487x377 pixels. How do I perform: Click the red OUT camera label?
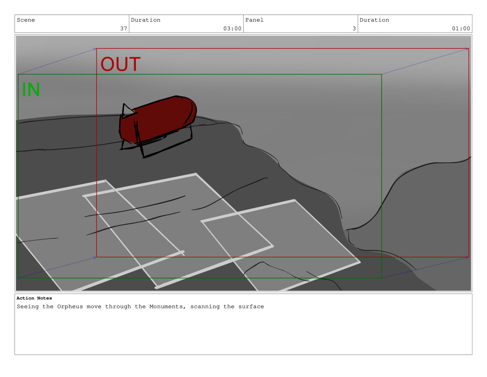120,64
